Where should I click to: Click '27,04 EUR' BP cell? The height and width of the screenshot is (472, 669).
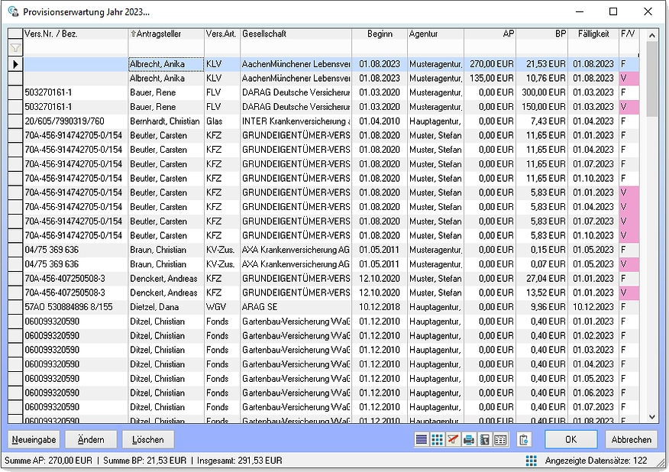click(542, 278)
